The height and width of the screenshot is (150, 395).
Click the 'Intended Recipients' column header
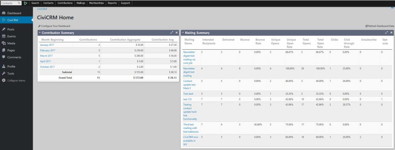[209, 42]
